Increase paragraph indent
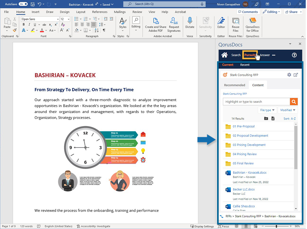This screenshot has width=307, height=229. (111, 19)
